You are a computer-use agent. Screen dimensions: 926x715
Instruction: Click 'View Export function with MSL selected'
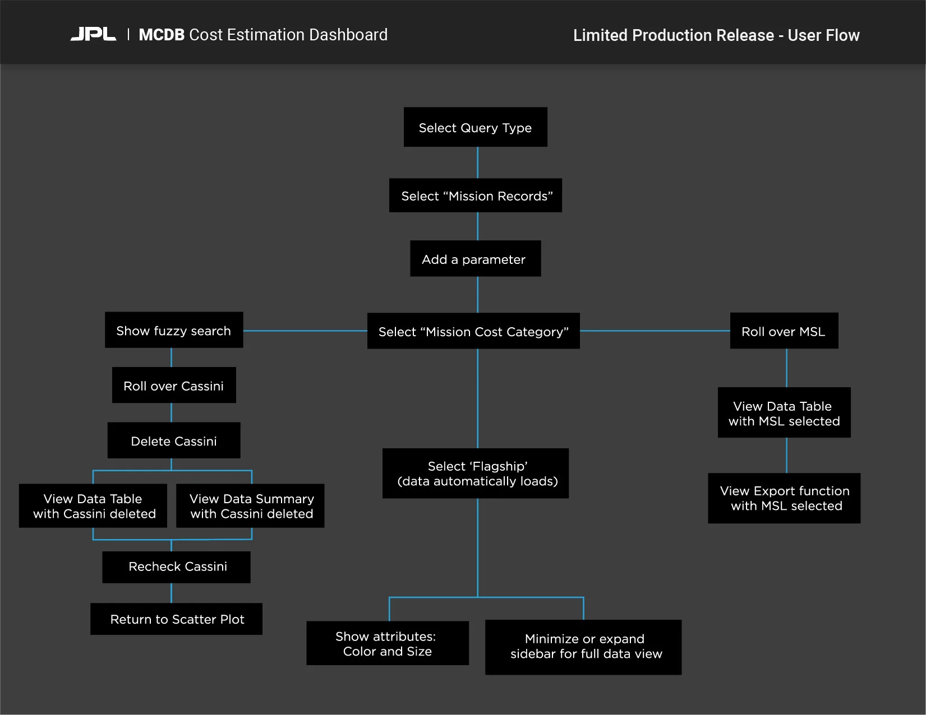(x=784, y=498)
